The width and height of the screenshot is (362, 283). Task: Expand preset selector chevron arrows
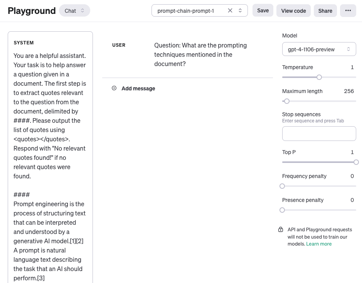pos(240,11)
